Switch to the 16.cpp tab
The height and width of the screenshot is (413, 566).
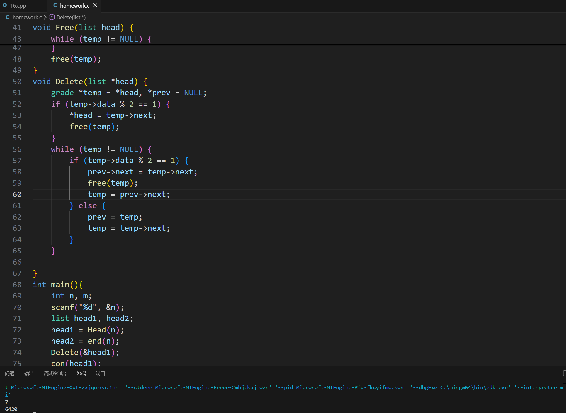tap(18, 6)
